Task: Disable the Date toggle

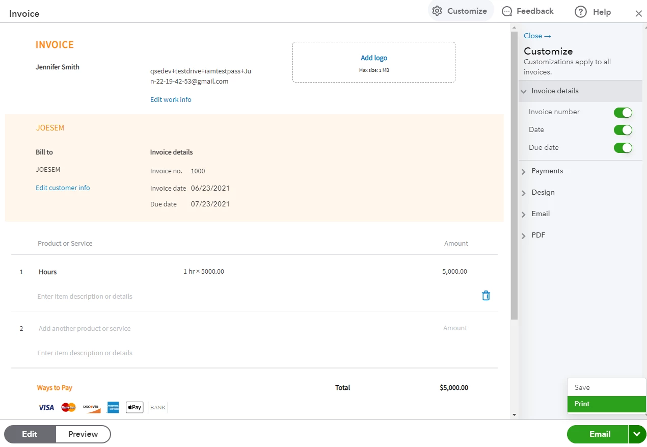Action: click(x=623, y=130)
